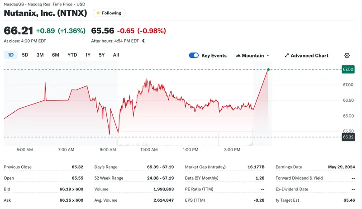Toggle the Key Events switch
Viewport: 362px width, 209px height.
tap(194, 56)
